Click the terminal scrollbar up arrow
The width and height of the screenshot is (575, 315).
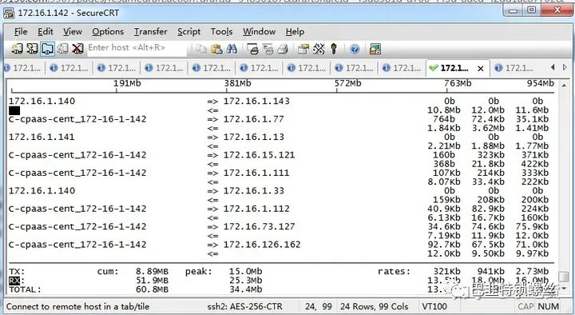coord(564,86)
